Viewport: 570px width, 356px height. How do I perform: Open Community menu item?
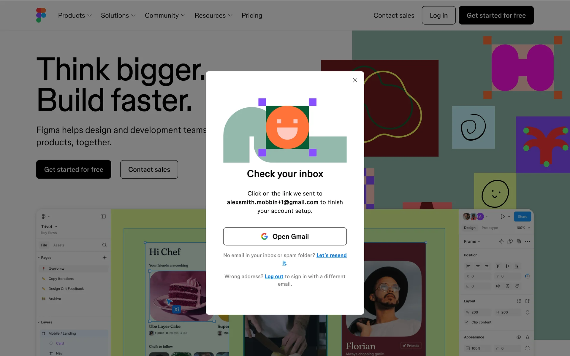[x=165, y=15]
